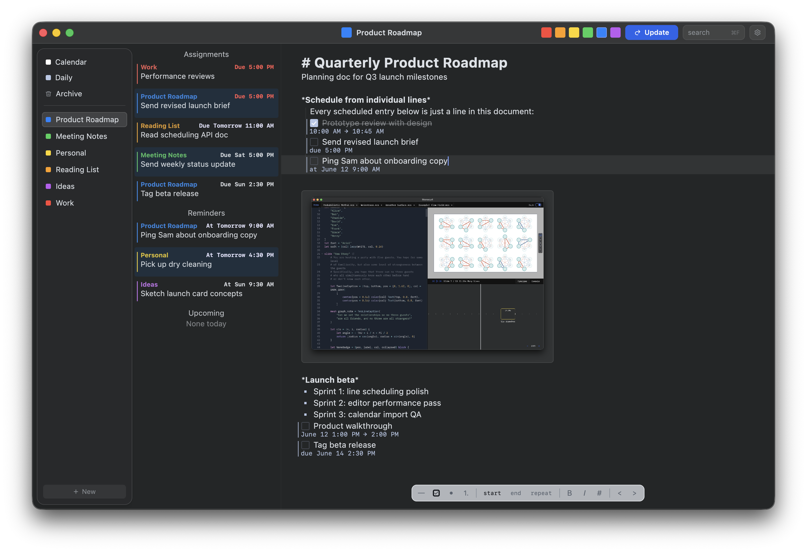Check the Send revised launch brief checkbox
The height and width of the screenshot is (552, 807).
[x=314, y=142]
